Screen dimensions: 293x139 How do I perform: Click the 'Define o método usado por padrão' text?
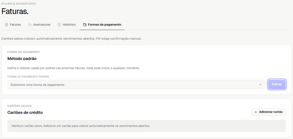[x=74, y=68]
